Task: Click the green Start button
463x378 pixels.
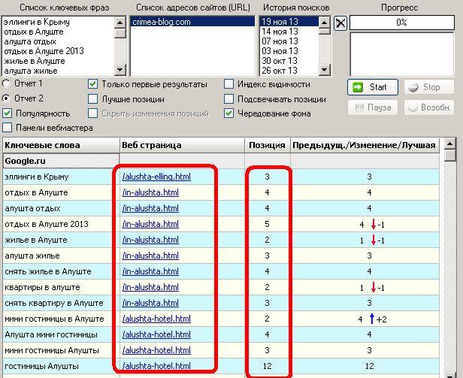Action: pyautogui.click(x=373, y=87)
